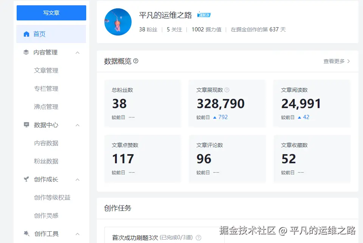The height and width of the screenshot is (243, 363).
Task: Collapse the 创作工具 section chevron
Action: tap(78, 234)
